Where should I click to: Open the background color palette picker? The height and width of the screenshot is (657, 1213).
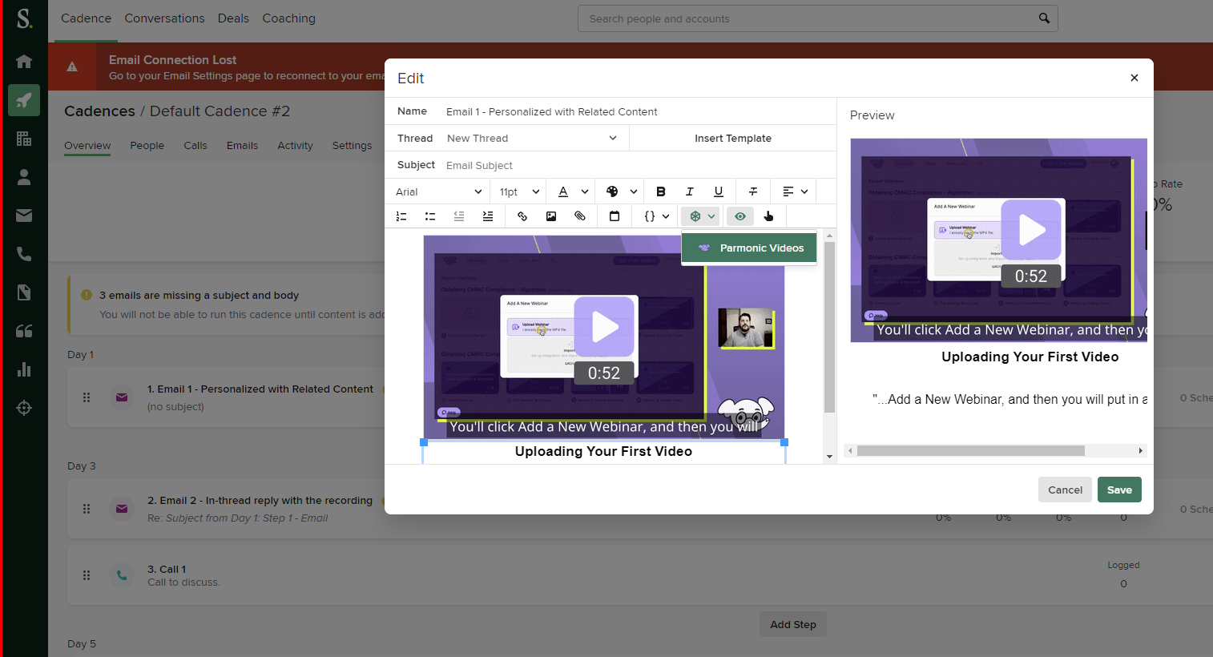pyautogui.click(x=621, y=191)
